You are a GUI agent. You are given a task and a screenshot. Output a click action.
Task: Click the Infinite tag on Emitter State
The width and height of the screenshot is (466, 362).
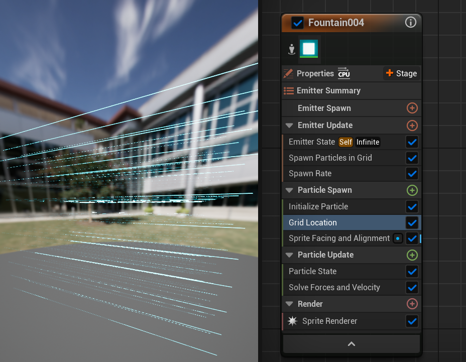pyautogui.click(x=368, y=142)
